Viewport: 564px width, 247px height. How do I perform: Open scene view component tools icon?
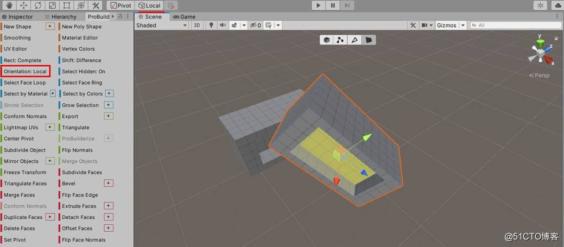tap(413, 25)
